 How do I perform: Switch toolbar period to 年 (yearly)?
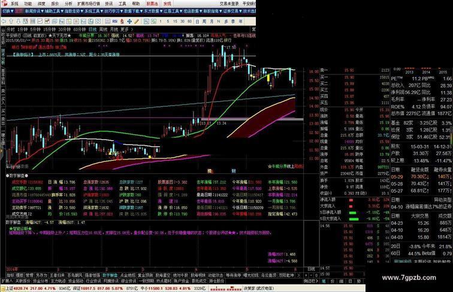click(x=240, y=22)
